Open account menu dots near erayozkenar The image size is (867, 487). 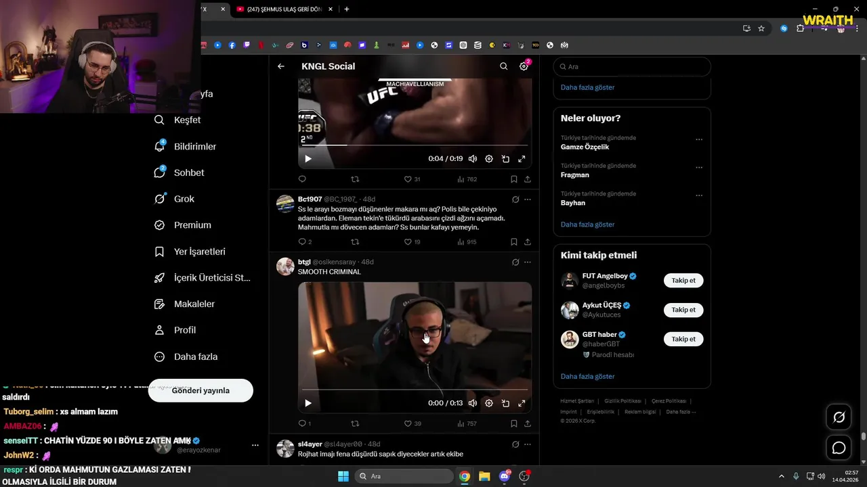[255, 445]
